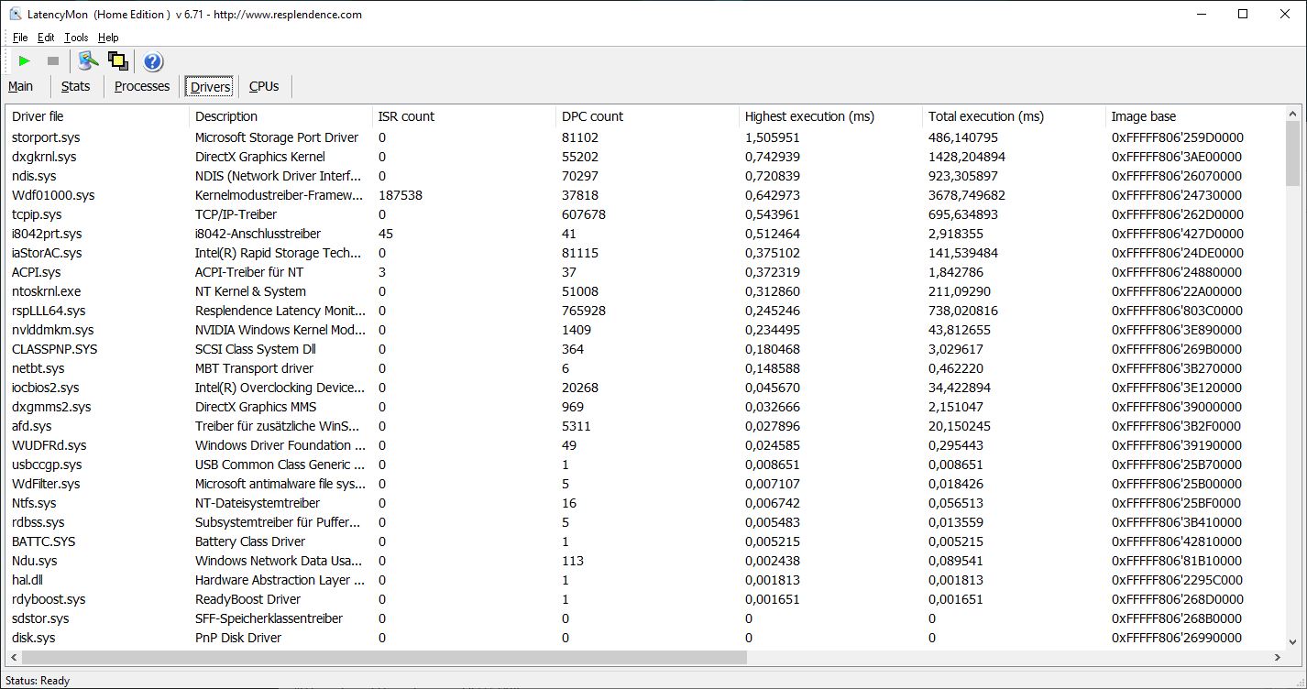
Task: Click the horizontal scrollbar thumb
Action: click(384, 658)
